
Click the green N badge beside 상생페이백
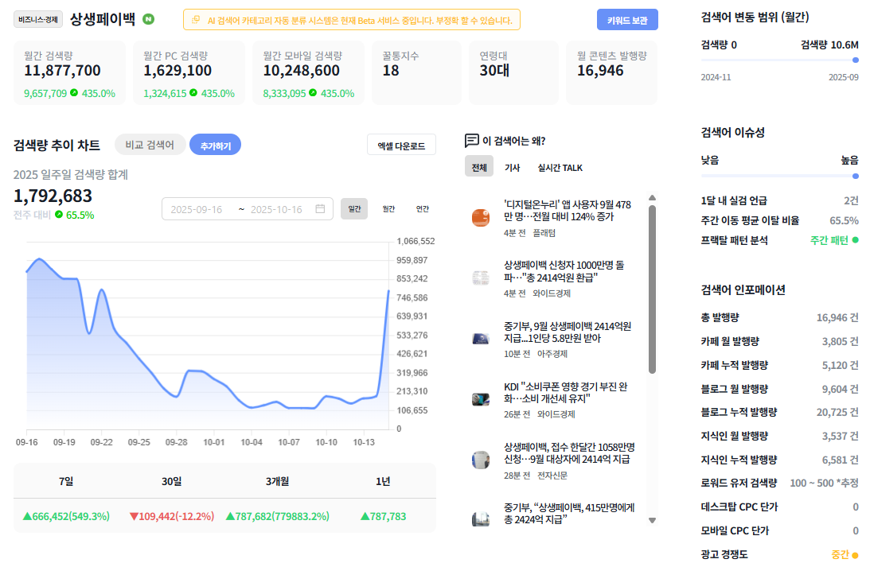click(x=148, y=19)
